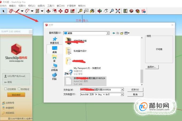Open the 查找范围 location dropdown
The width and height of the screenshot is (182, 121).
(x=108, y=33)
